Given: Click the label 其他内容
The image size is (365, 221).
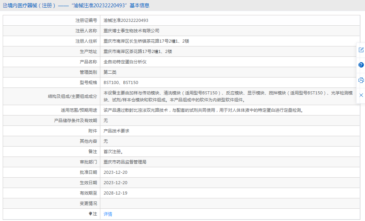Looking at the screenshot, I should 88,141.
